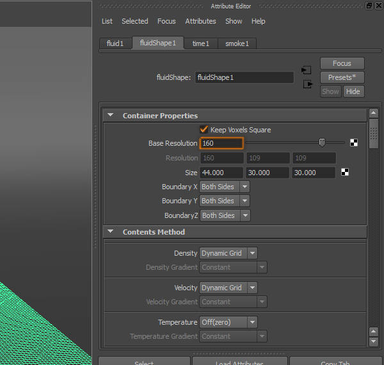Image resolution: width=384 pixels, height=365 pixels.
Task: Click the fluidShape name input field
Action: (x=244, y=77)
